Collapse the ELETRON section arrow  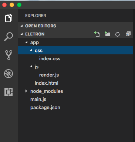(x=22, y=34)
